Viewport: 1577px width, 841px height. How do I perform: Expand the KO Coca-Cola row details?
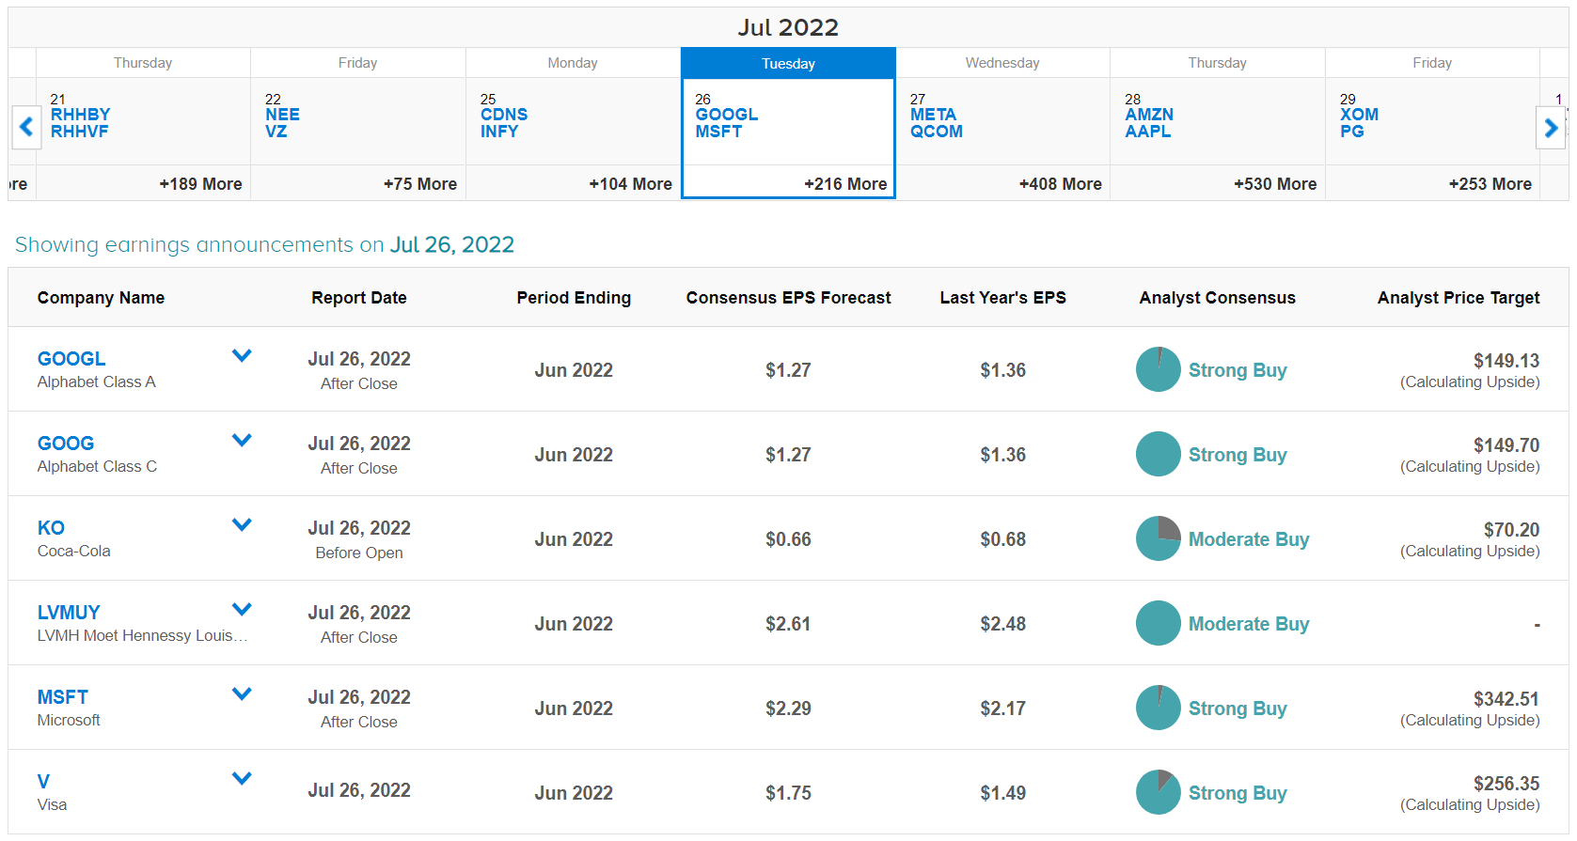click(x=242, y=524)
